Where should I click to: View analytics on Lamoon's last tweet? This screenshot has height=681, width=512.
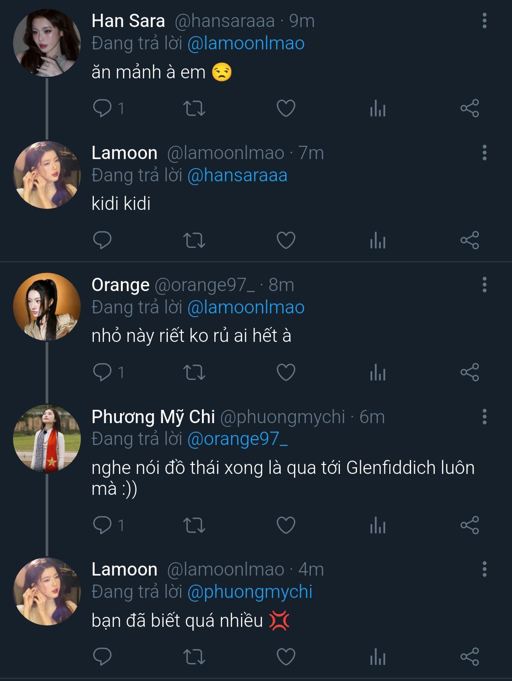click(377, 657)
